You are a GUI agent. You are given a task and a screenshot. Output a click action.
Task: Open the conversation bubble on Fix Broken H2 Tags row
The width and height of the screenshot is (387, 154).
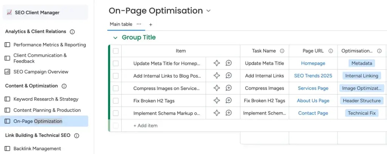coord(229,101)
